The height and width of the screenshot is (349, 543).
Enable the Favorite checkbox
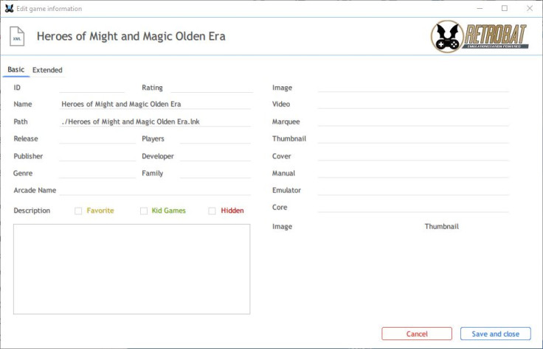tap(78, 211)
